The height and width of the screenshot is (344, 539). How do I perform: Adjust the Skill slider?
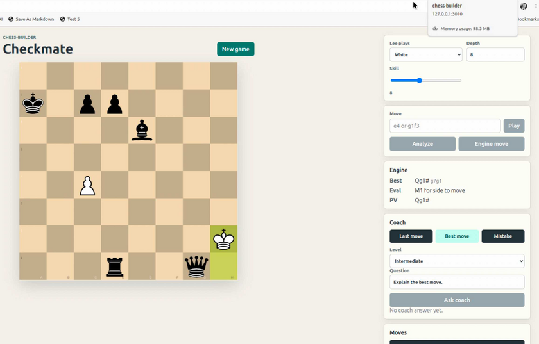(425, 80)
